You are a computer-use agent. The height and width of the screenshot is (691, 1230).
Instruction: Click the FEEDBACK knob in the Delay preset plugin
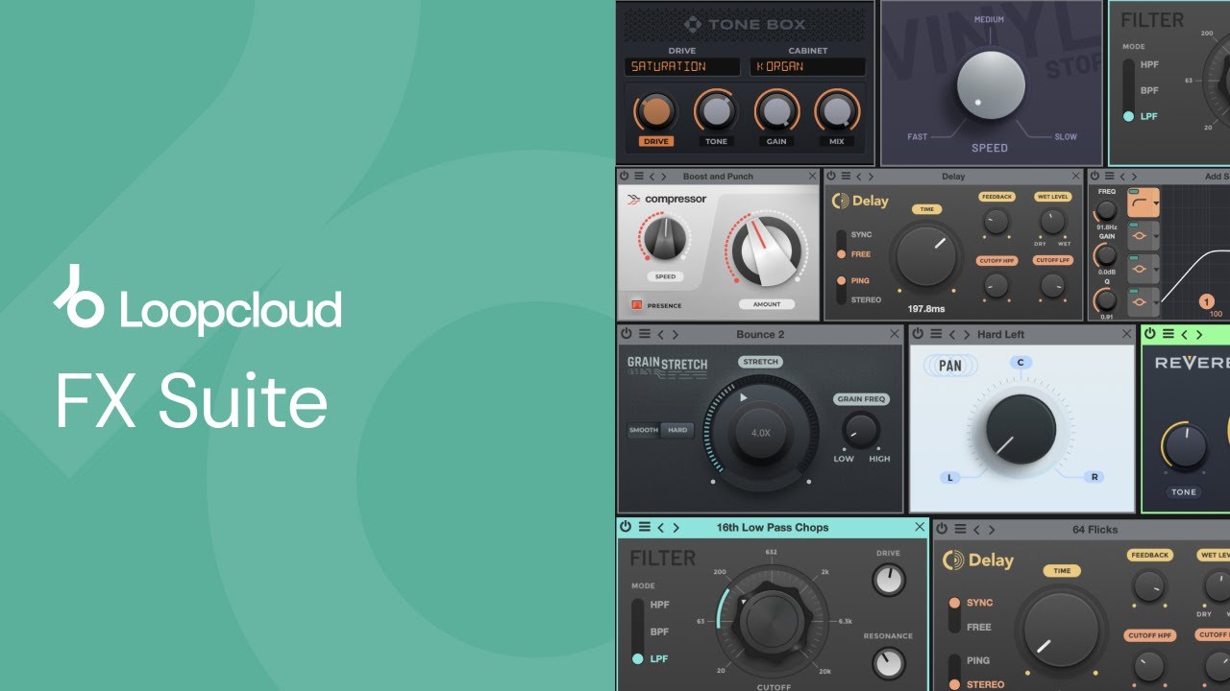point(996,222)
